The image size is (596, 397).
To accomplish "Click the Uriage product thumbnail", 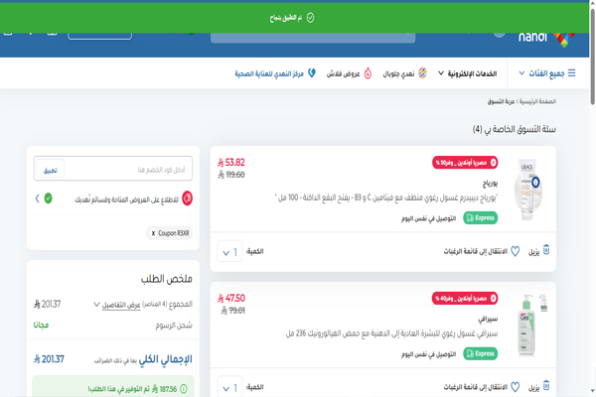I will pyautogui.click(x=528, y=190).
